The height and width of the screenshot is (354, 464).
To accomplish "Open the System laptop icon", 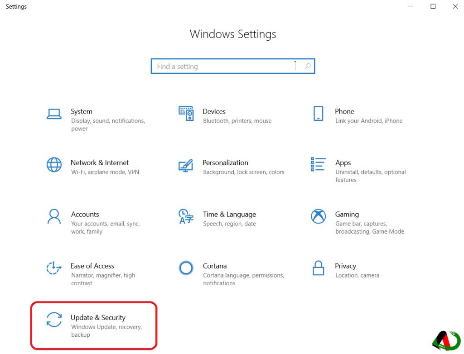I will pyautogui.click(x=54, y=114).
